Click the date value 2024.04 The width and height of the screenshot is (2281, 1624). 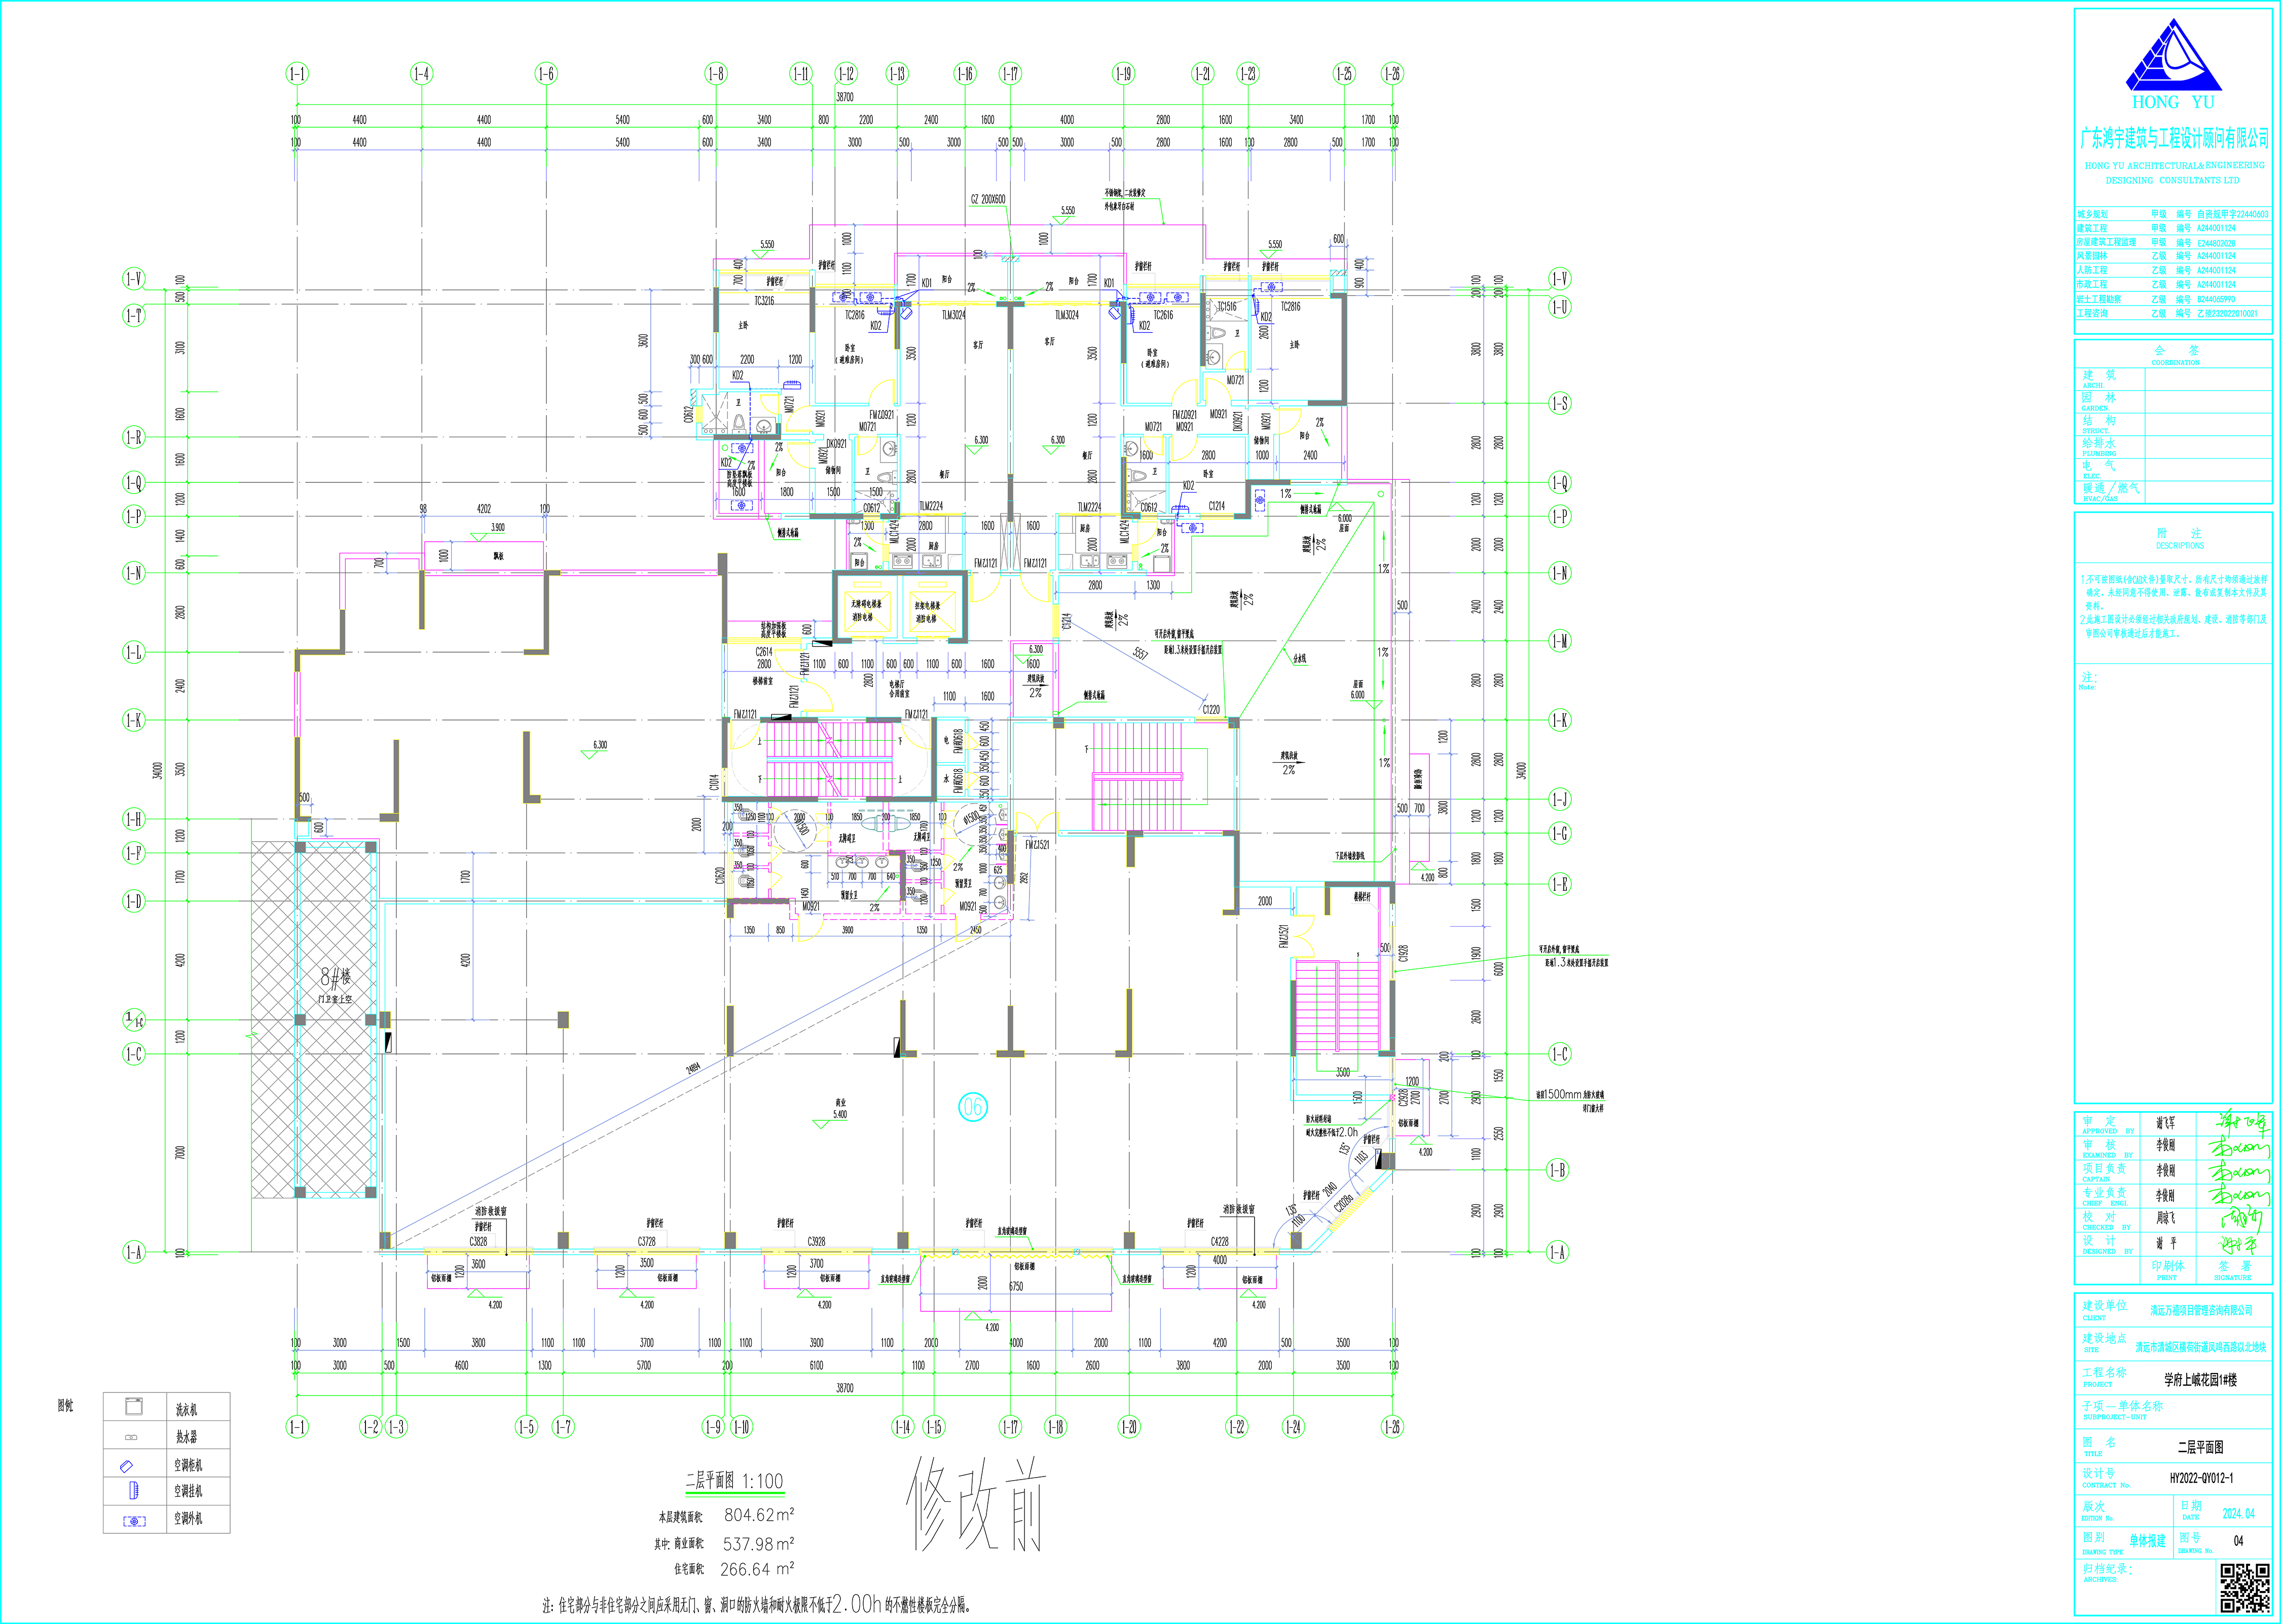click(2238, 1513)
